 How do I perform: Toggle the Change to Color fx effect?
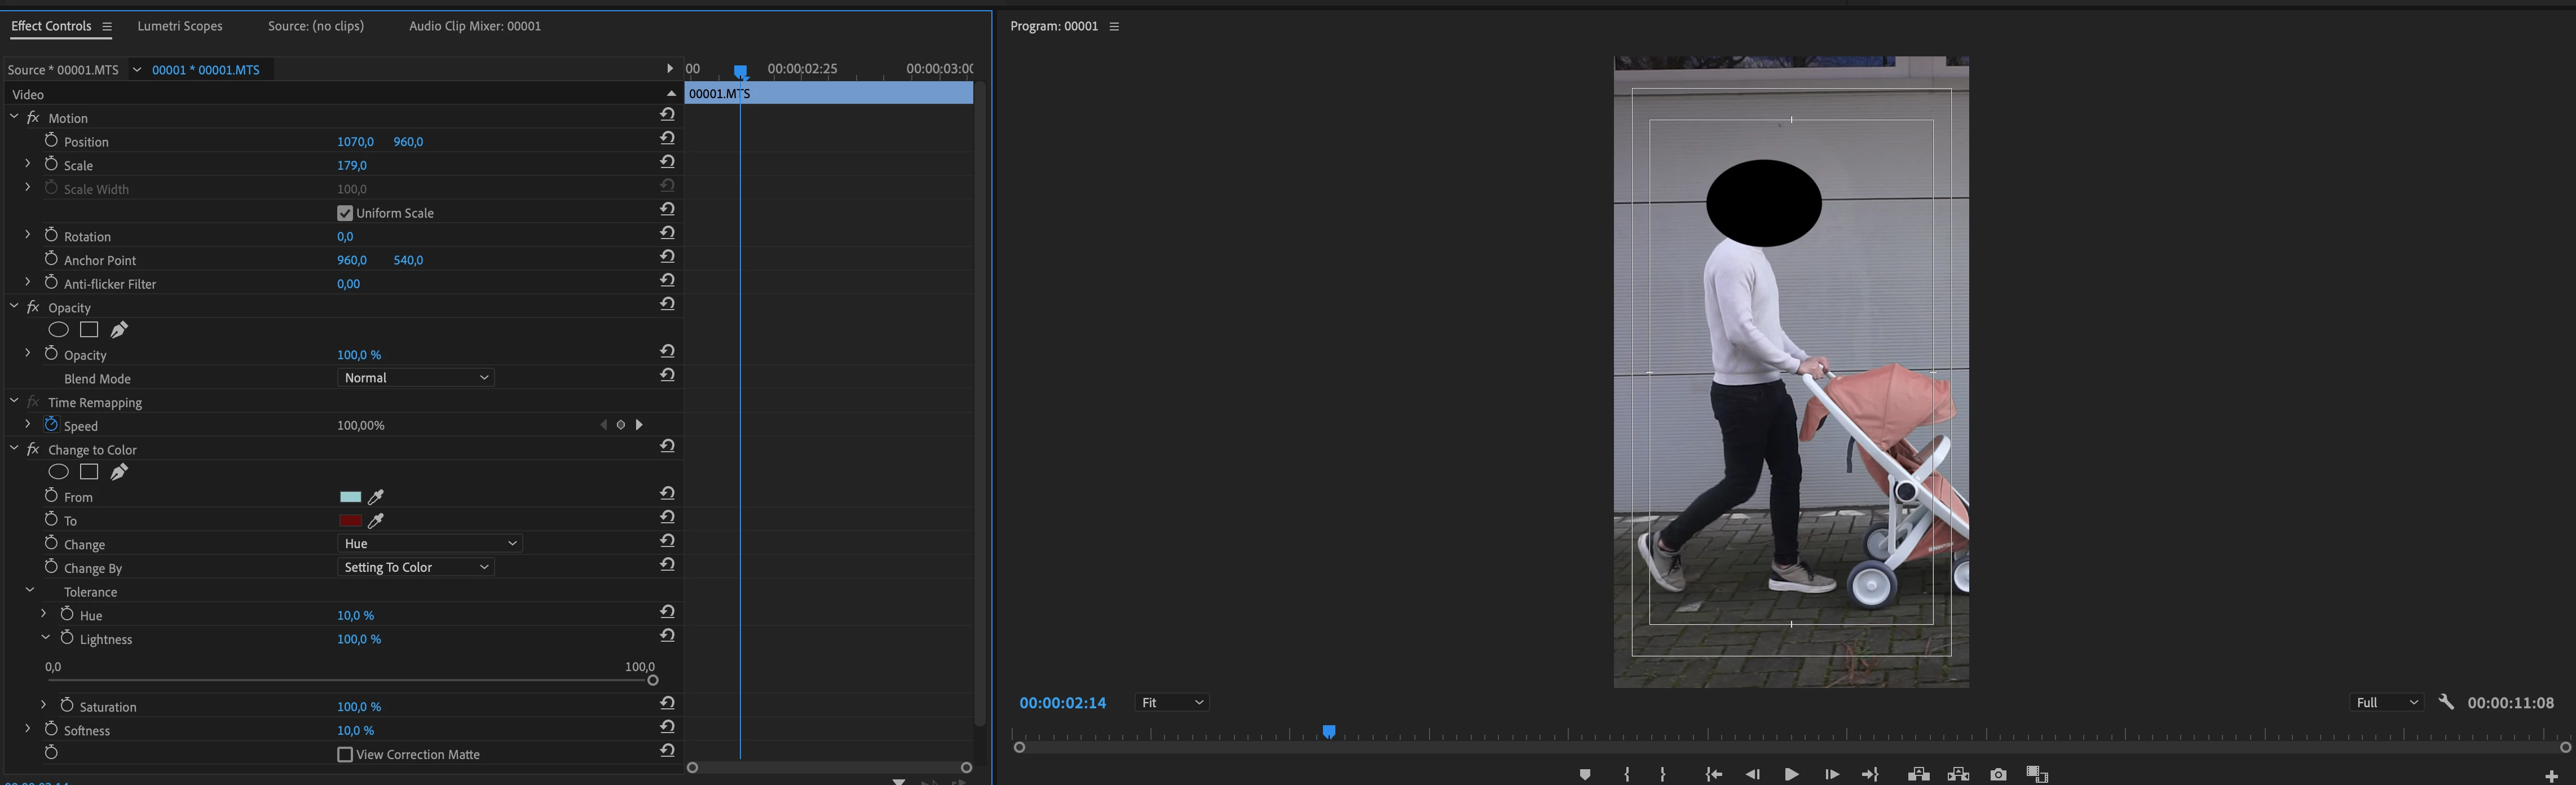(x=33, y=449)
